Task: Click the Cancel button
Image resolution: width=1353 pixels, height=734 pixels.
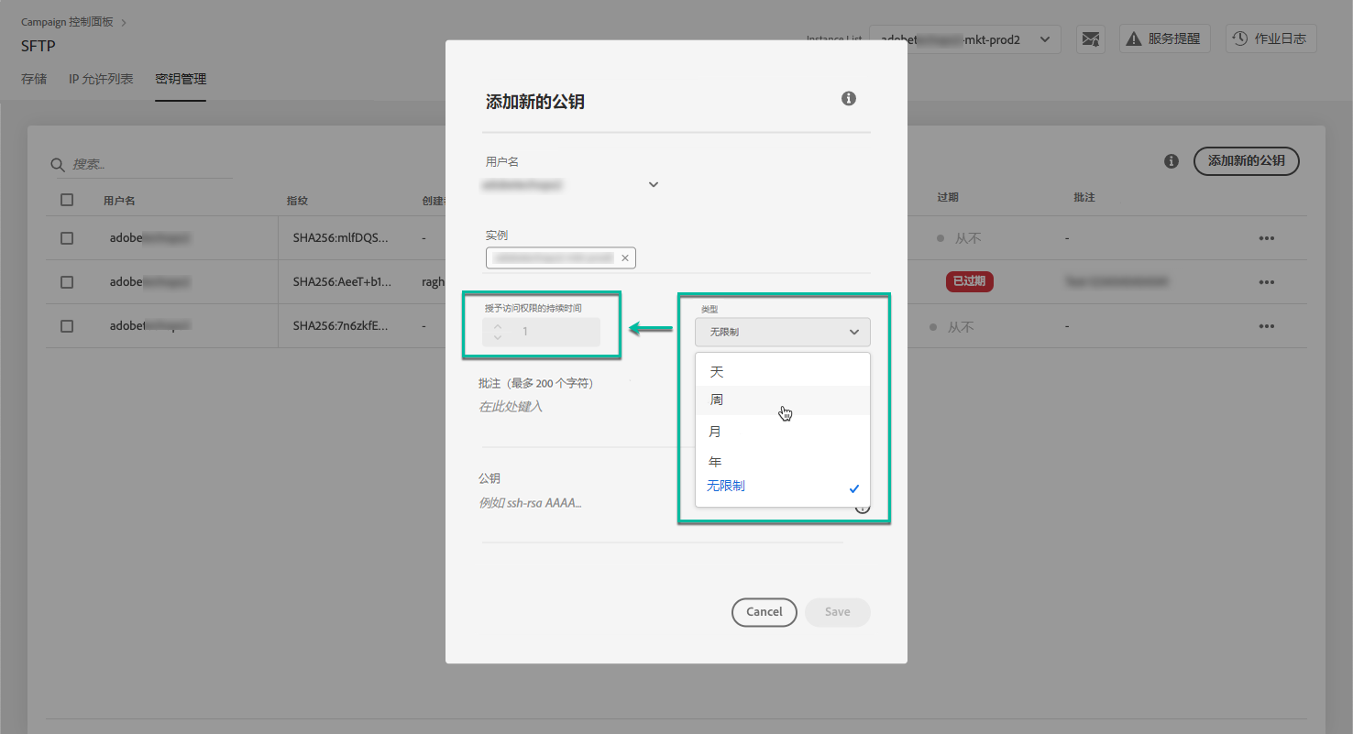Action: 764,612
